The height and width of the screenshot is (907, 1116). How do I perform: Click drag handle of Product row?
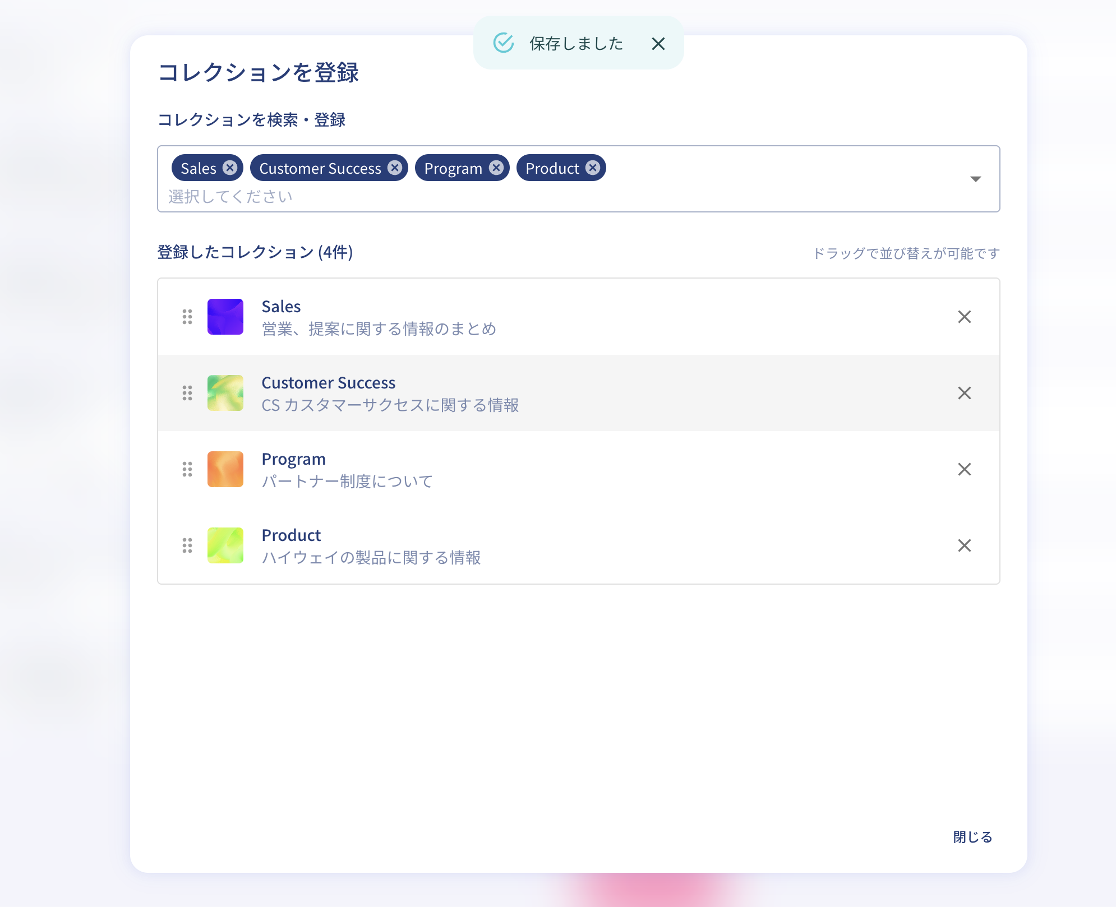tap(187, 545)
